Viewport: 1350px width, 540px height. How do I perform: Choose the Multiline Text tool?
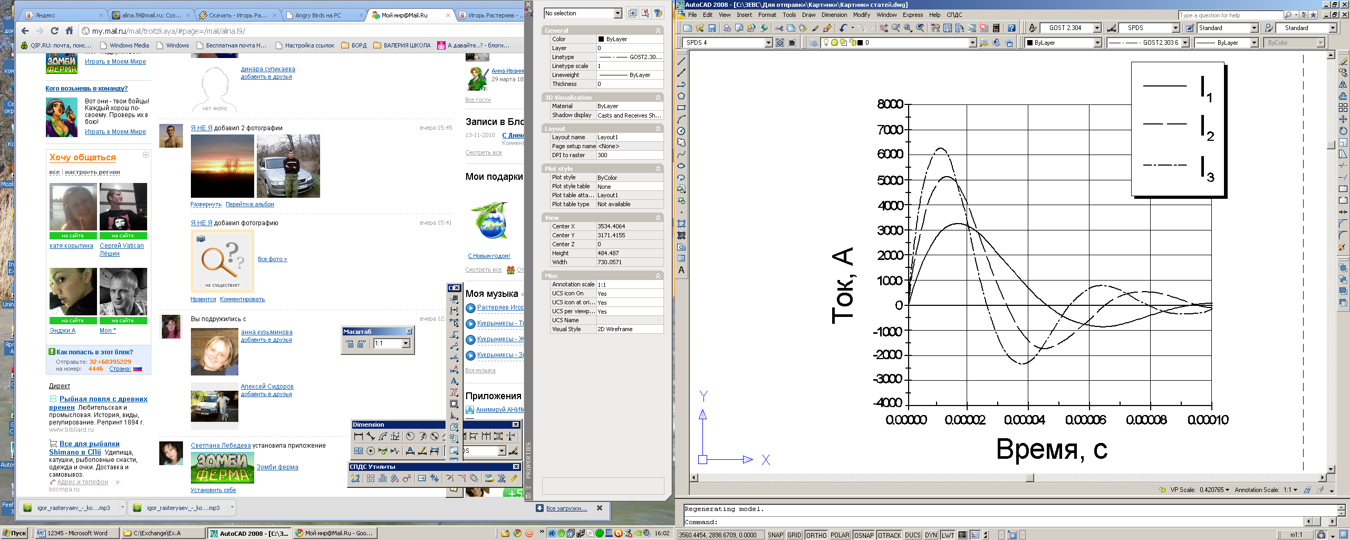pos(681,270)
